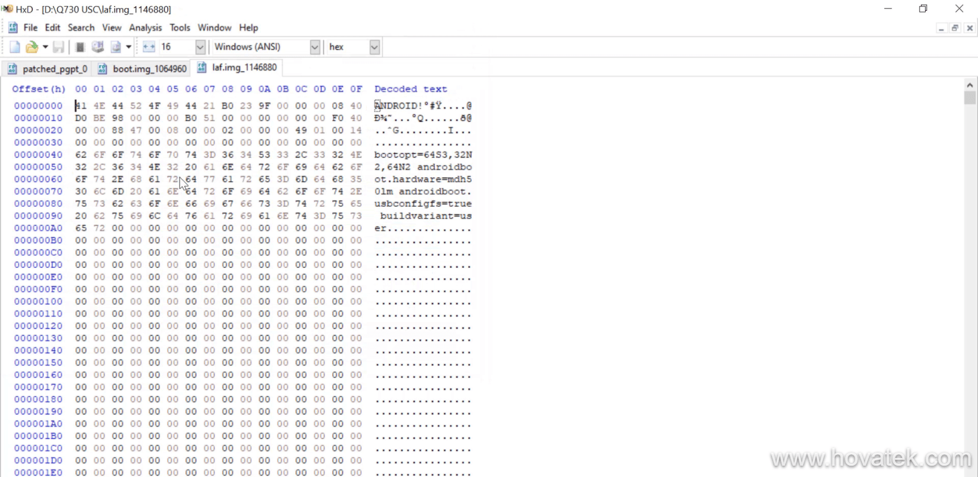This screenshot has width=978, height=477.
Task: Expand the disk image dropdown arrow
Action: (x=128, y=47)
